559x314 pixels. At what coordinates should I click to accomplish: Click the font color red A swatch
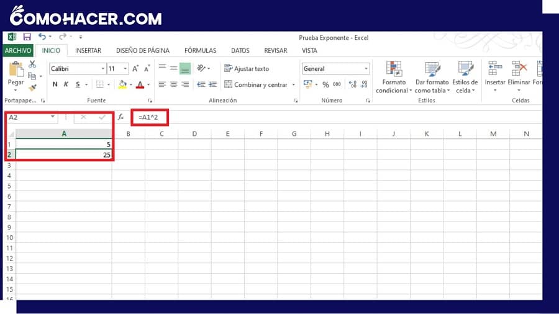pyautogui.click(x=140, y=84)
